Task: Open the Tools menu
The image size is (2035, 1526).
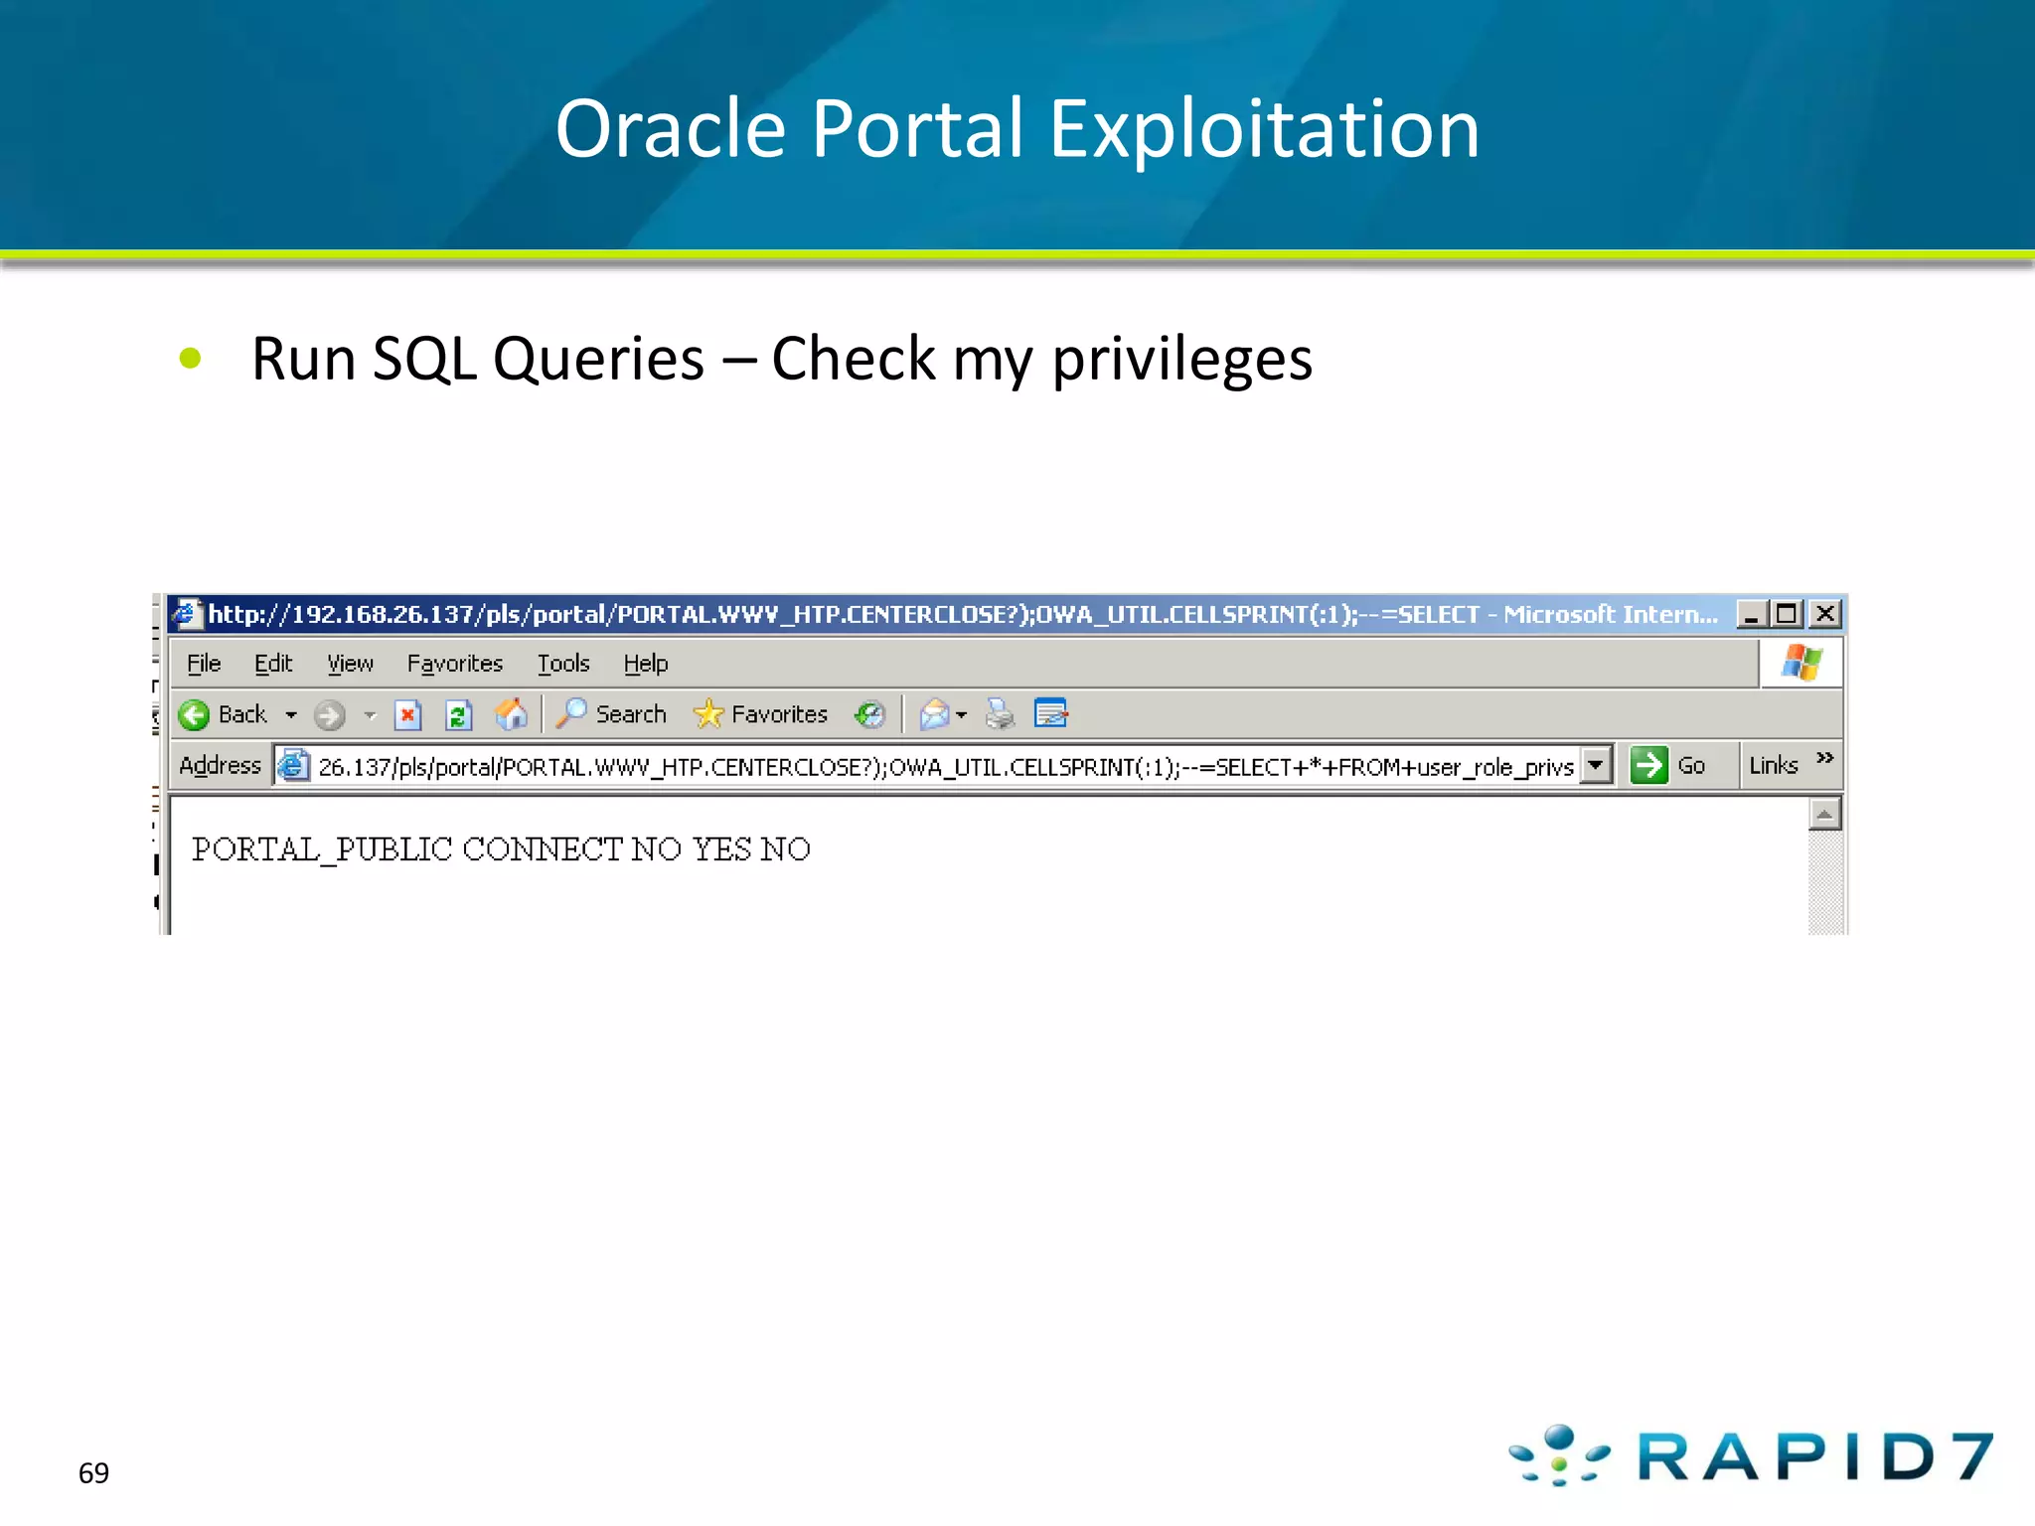Action: pyautogui.click(x=563, y=663)
